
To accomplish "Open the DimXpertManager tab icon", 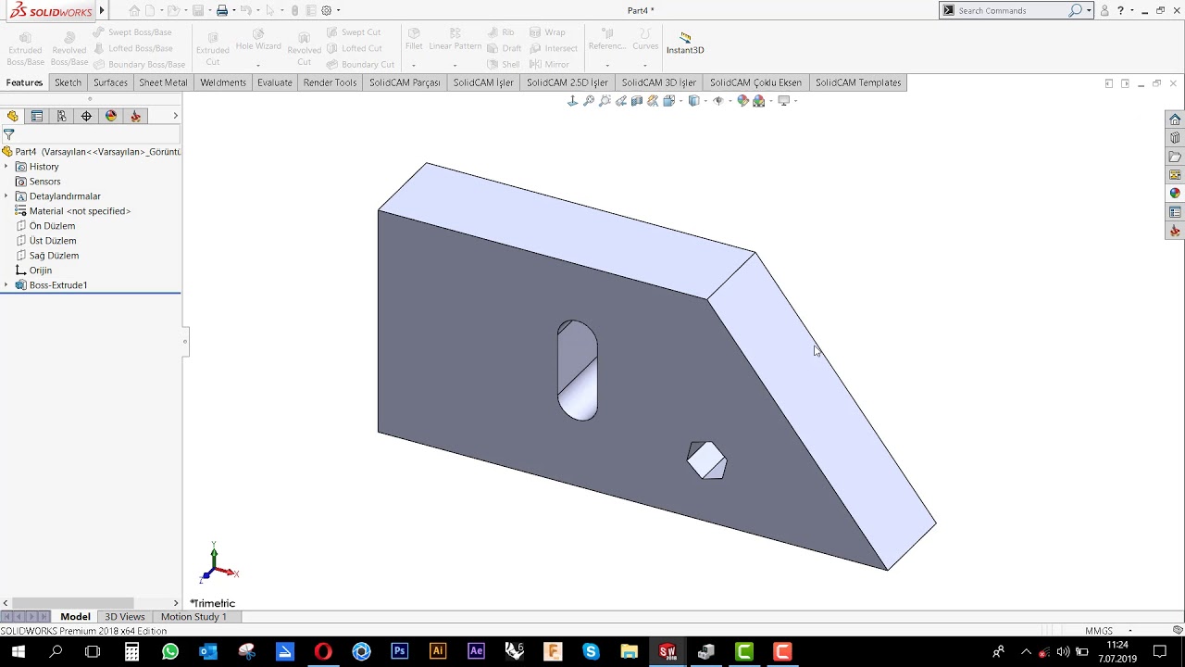I will [x=86, y=116].
